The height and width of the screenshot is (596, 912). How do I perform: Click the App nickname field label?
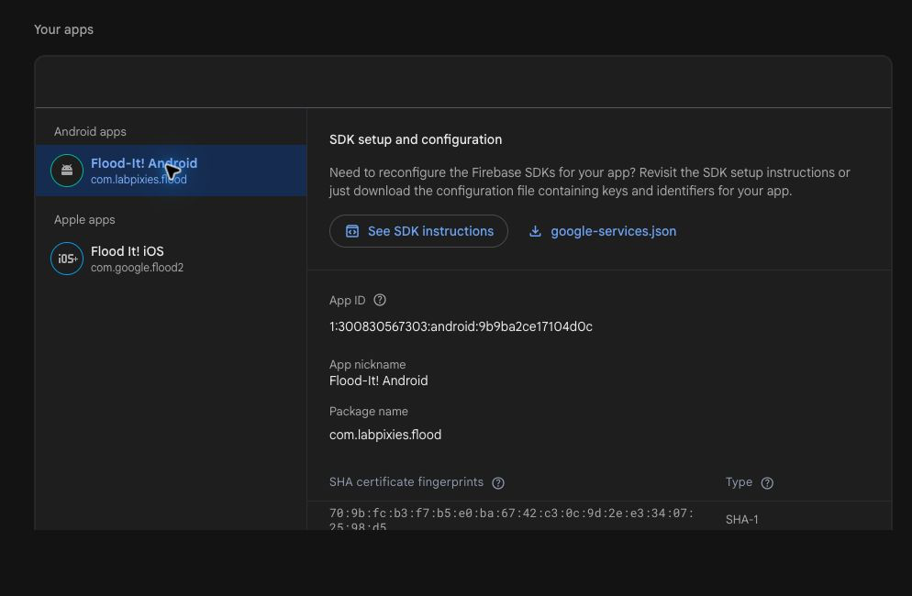pyautogui.click(x=368, y=365)
